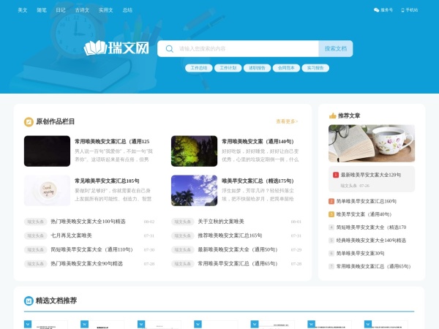Image resolution: width=439 pixels, height=329 pixels.
Task: Open 热门唯美晚安文案大全100句精选
Action: (88, 222)
